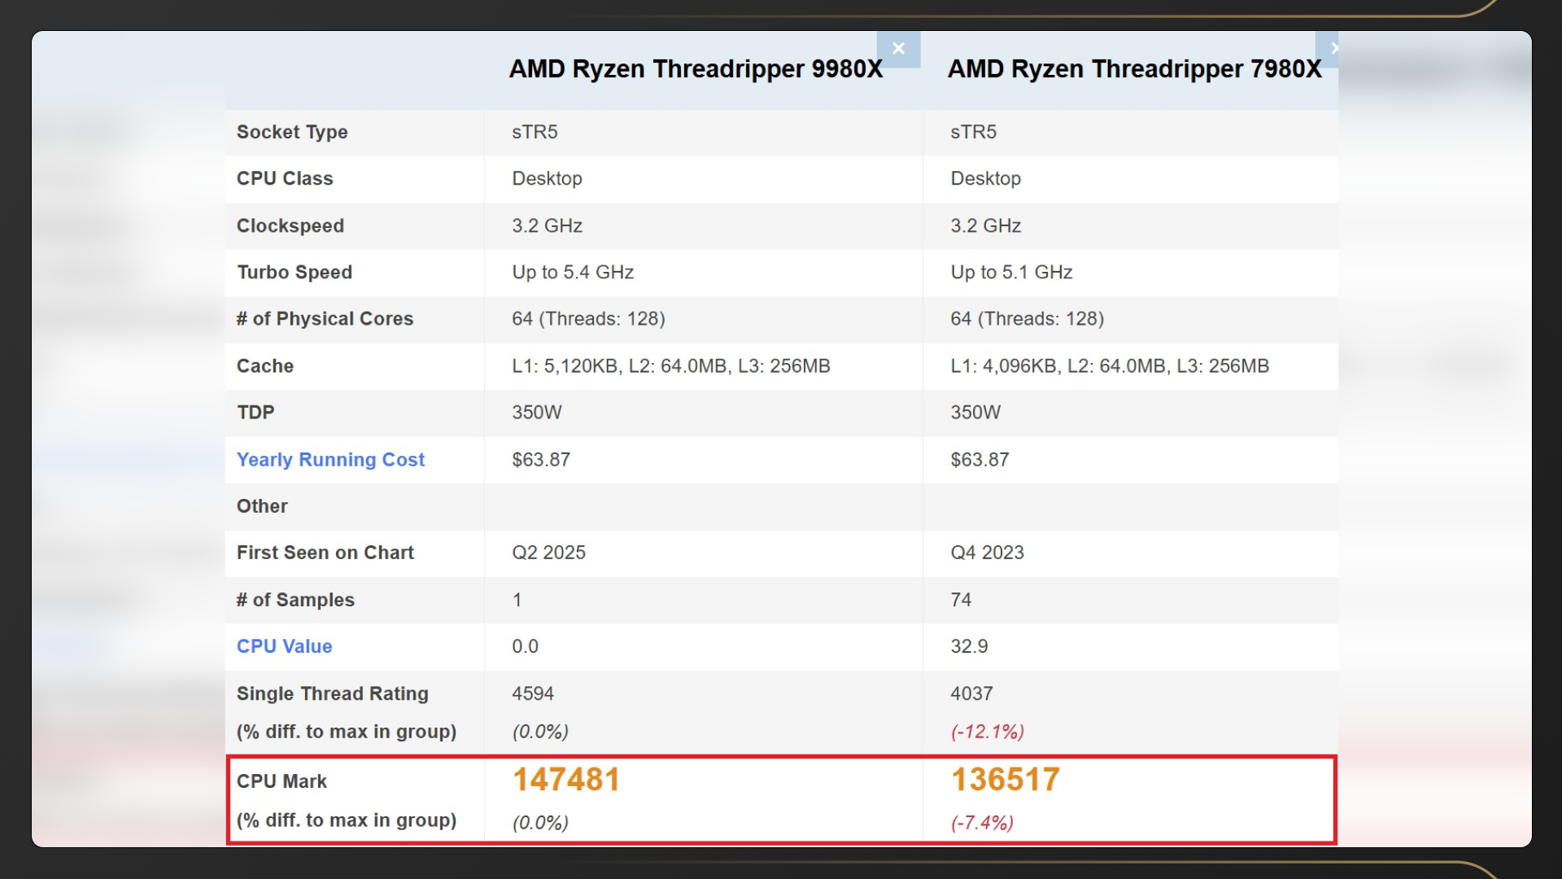Open the Yearly Running Cost link
The image size is (1562, 879).
pyautogui.click(x=330, y=460)
